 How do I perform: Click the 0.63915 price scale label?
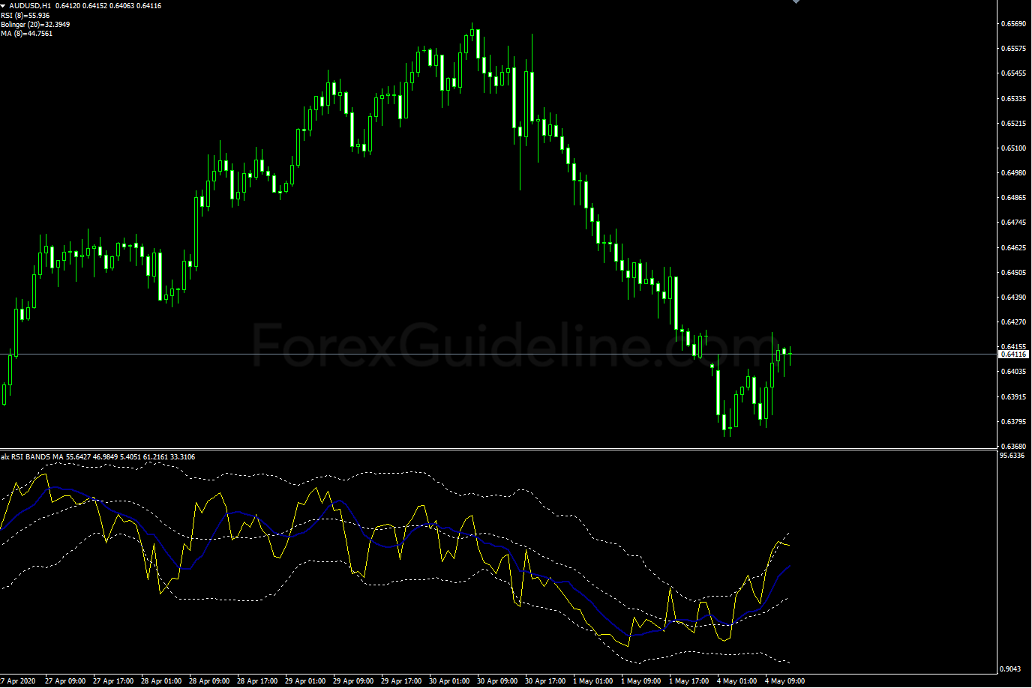click(x=1013, y=397)
